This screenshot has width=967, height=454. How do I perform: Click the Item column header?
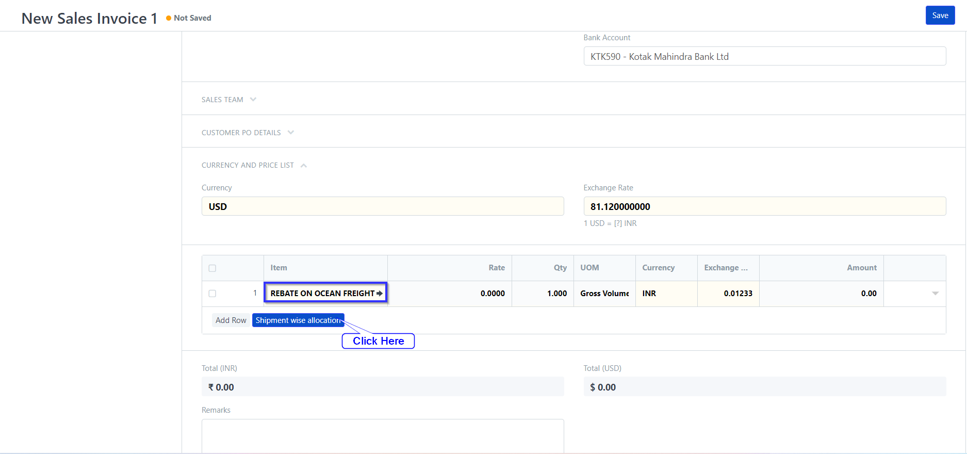tap(325, 268)
